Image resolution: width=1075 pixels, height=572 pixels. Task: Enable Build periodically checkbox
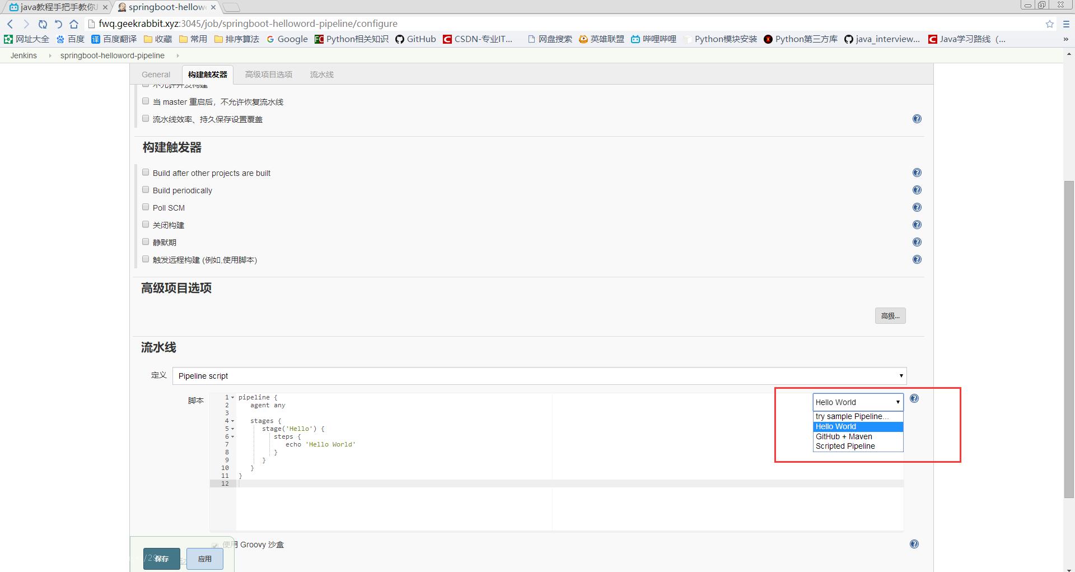pos(146,189)
